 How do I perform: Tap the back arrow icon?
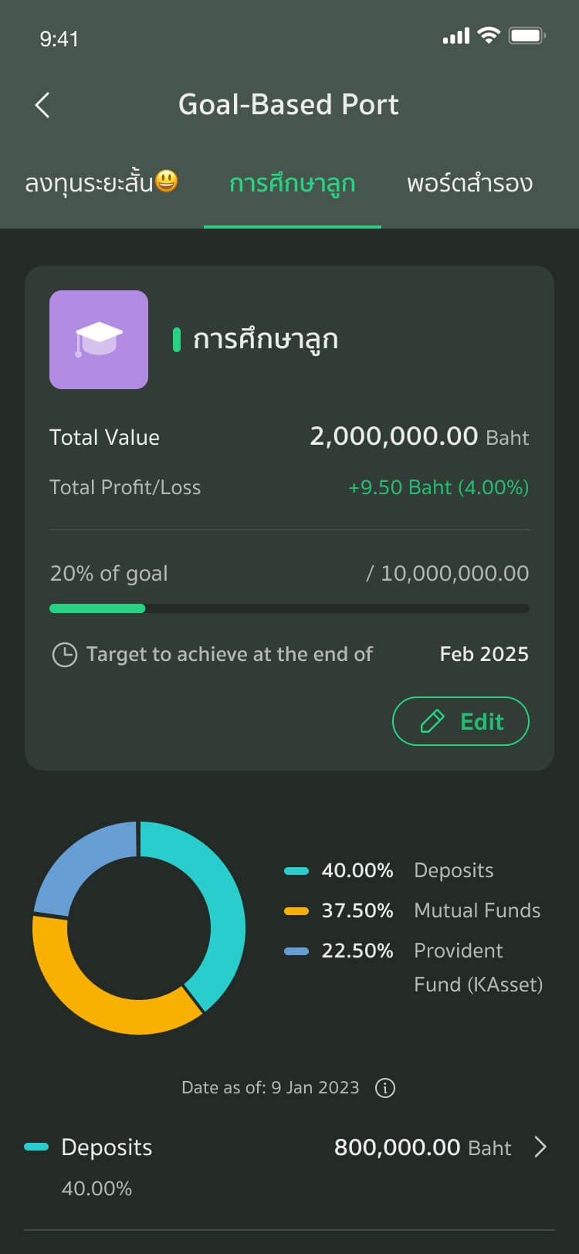tap(42, 105)
